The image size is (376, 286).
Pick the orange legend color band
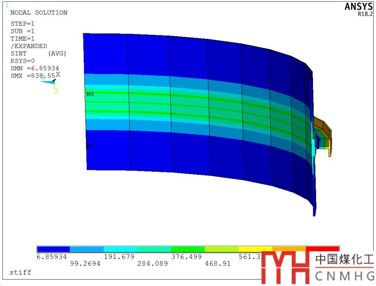coord(289,249)
